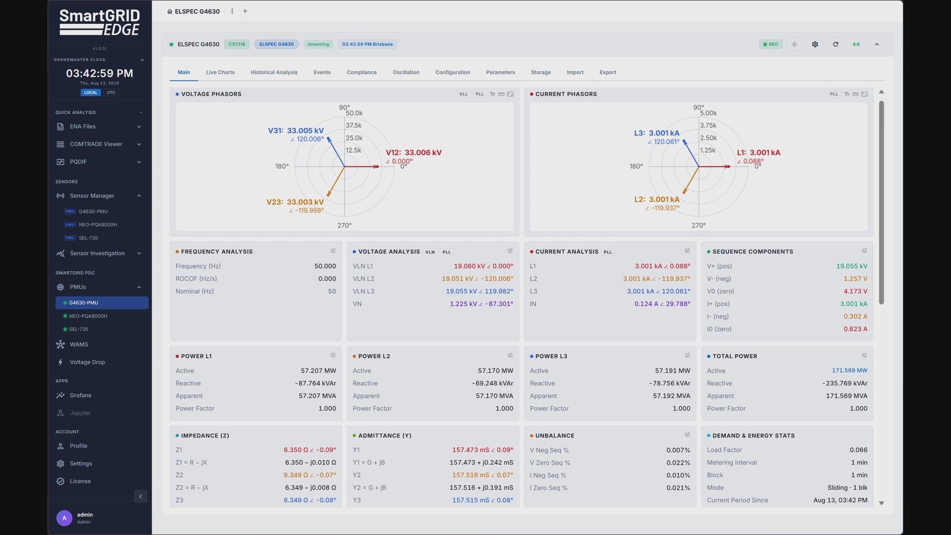The width and height of the screenshot is (951, 535).
Task: Switch the clock to UTC
Action: (111, 93)
